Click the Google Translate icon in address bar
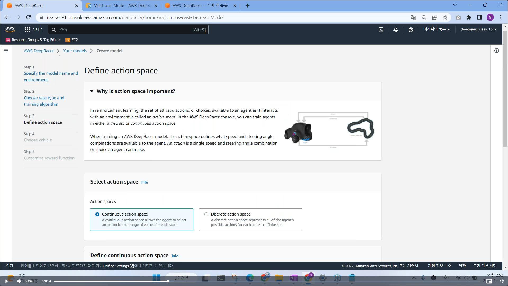 (x=413, y=17)
